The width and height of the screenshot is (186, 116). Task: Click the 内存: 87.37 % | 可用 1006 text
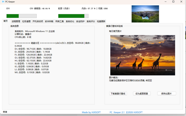[95, 9]
